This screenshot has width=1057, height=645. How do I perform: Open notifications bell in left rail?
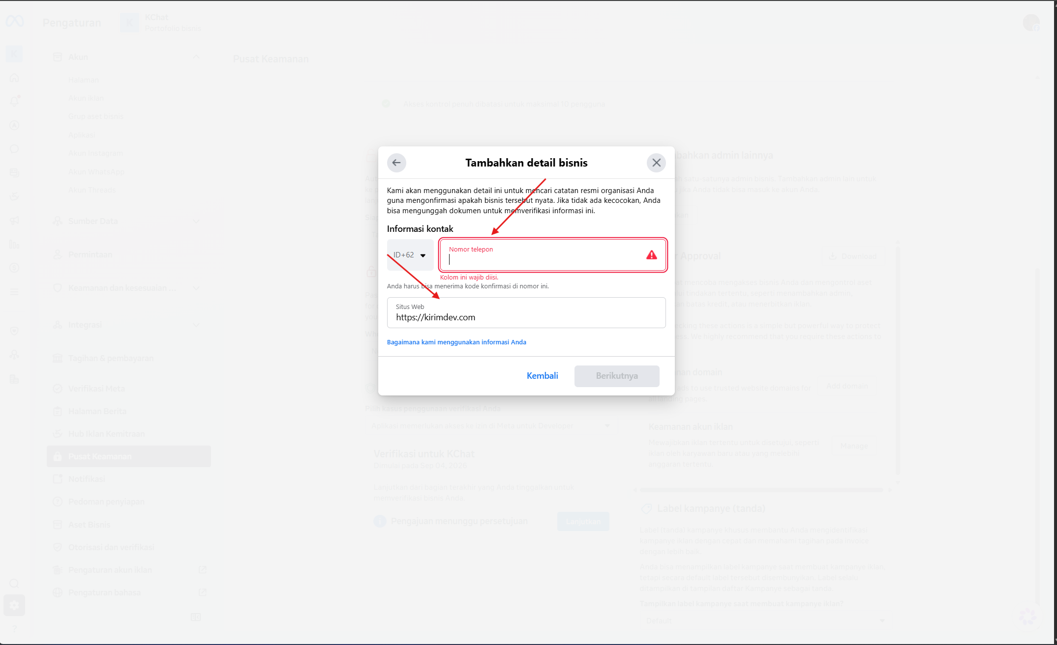click(14, 101)
